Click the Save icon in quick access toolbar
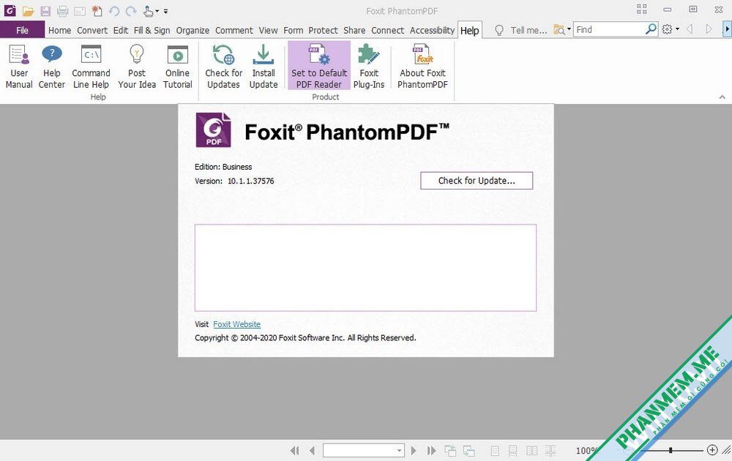The image size is (732, 461). click(45, 11)
